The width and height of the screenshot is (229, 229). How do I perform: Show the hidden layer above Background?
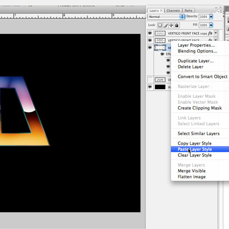tap(150, 80)
